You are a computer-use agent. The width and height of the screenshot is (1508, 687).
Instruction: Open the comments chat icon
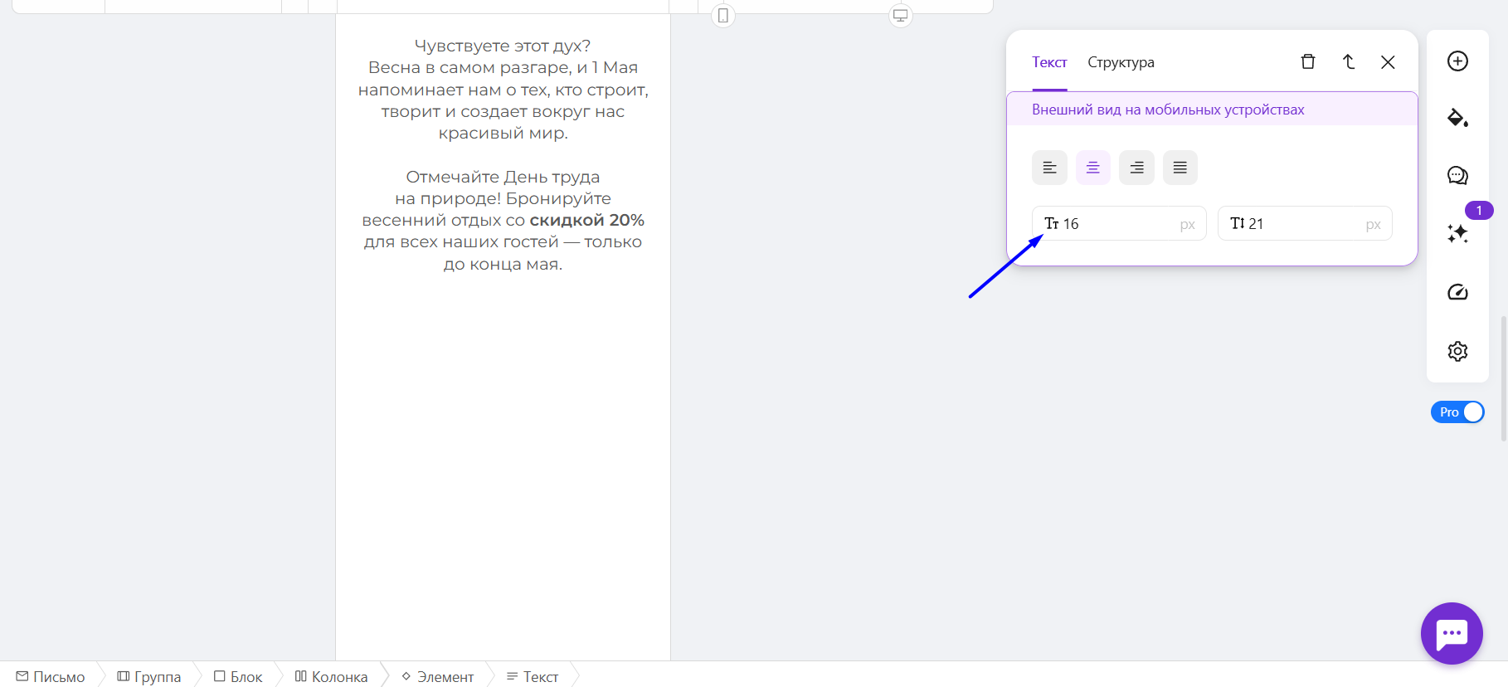tap(1457, 175)
